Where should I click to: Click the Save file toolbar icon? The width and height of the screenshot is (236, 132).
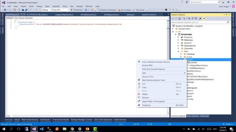(23, 10)
